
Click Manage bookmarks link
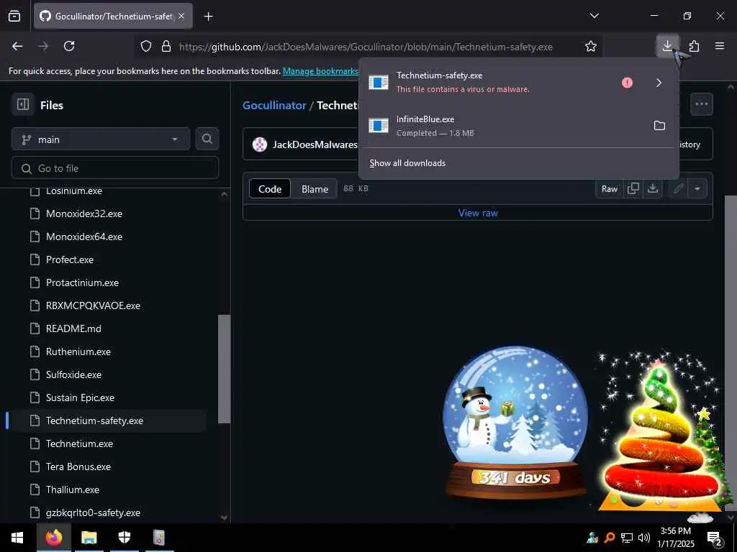pos(320,71)
